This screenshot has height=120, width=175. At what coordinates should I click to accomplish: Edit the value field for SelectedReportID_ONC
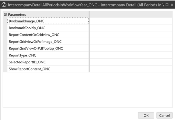(131, 62)
